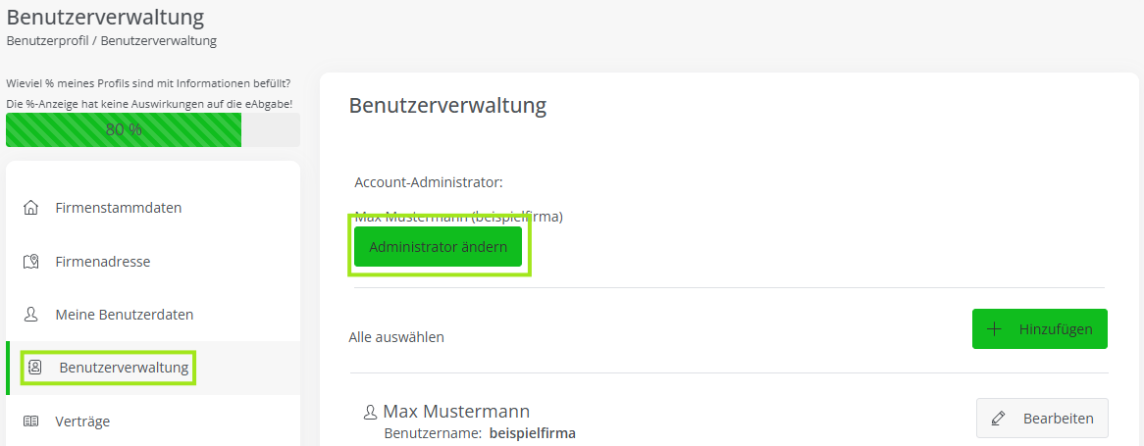Select the Max Mustermann user name
Viewport: 1144px width, 446px height.
456,412
